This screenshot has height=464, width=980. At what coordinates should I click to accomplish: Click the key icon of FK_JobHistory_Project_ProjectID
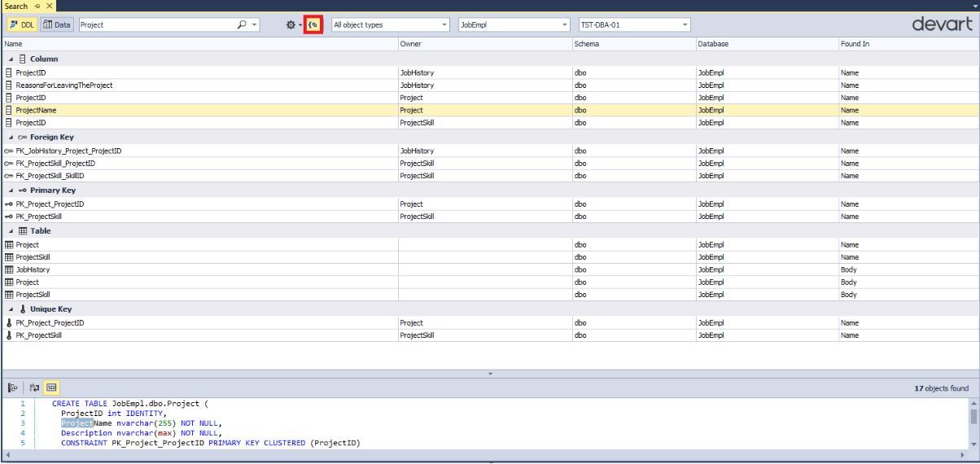pyautogui.click(x=8, y=151)
